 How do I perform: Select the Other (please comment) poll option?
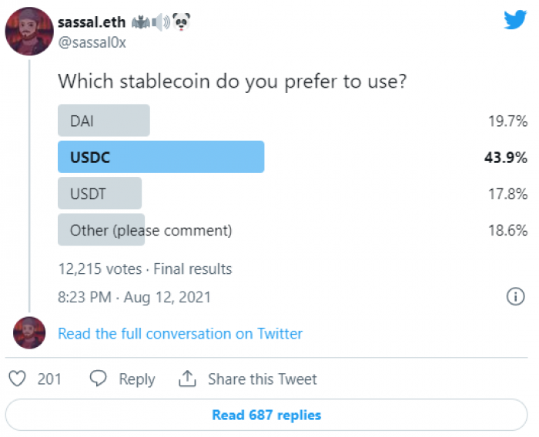[x=145, y=230]
